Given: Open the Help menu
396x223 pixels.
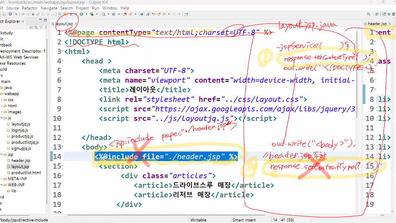Looking at the screenshot, I should click(x=125, y=8).
